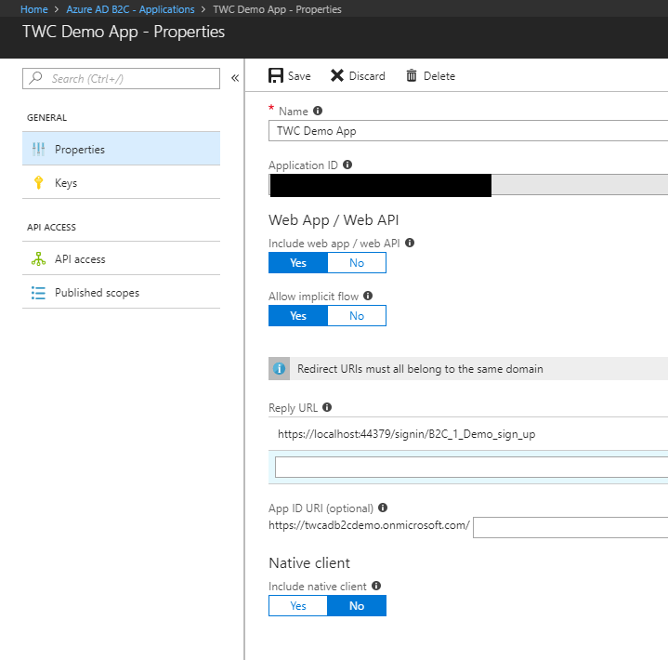Navigate to Azure AD B2C - Applications breadcrumb

click(130, 9)
